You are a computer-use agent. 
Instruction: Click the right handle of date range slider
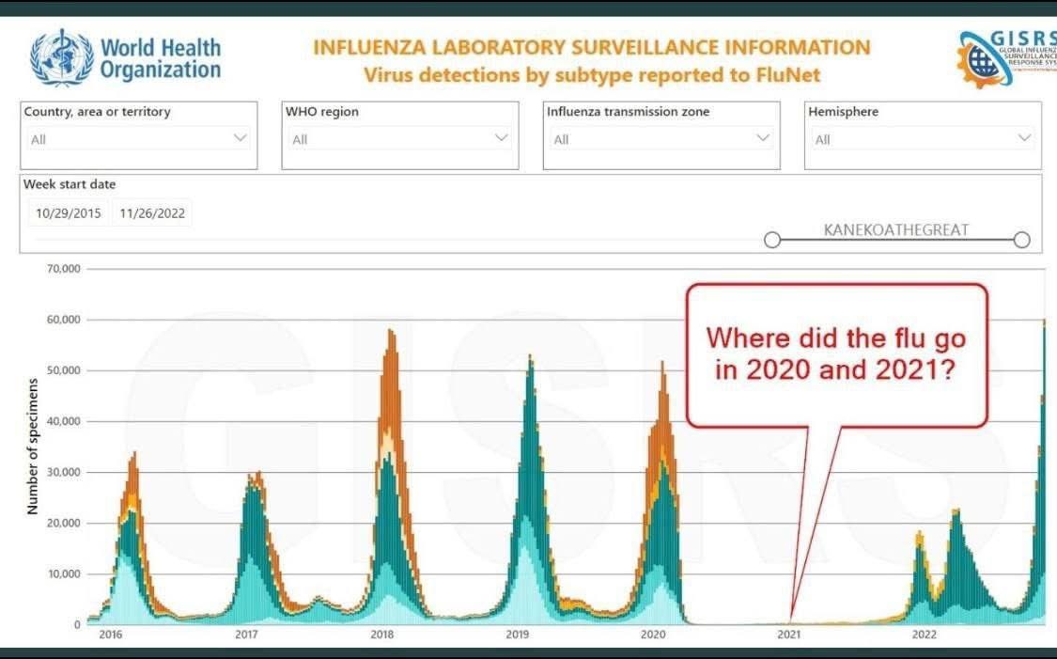(x=1022, y=240)
